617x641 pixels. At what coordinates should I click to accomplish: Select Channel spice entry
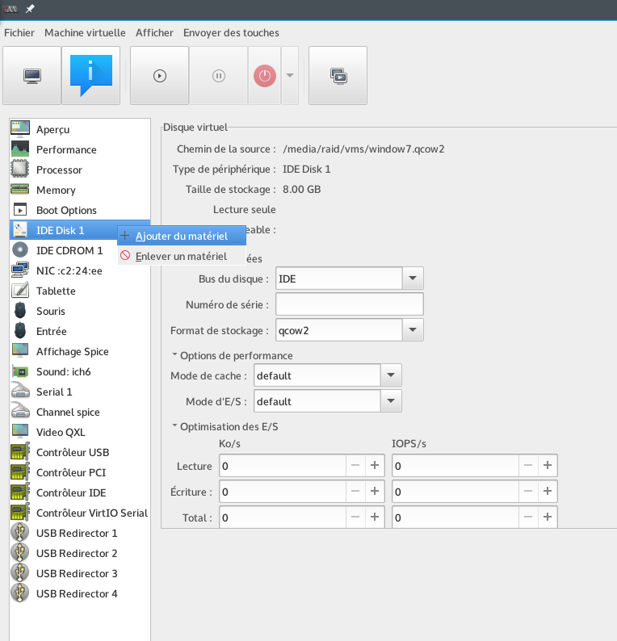[x=80, y=412]
